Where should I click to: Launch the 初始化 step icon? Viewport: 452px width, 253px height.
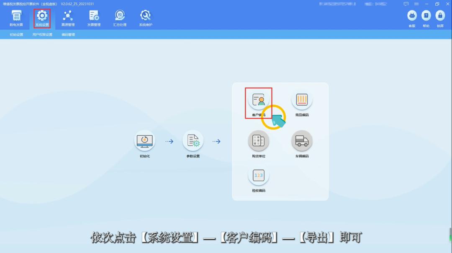[145, 141]
